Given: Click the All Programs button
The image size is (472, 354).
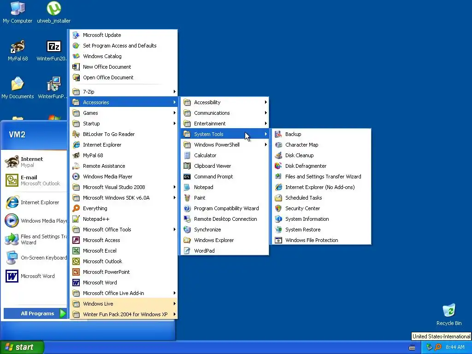Looking at the screenshot, I should click(x=35, y=313).
